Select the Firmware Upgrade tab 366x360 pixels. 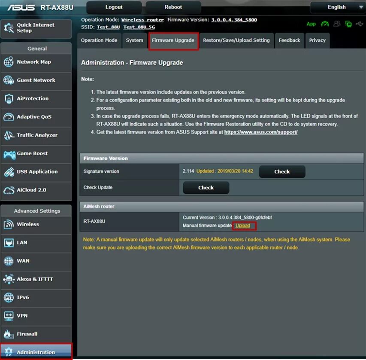point(173,40)
